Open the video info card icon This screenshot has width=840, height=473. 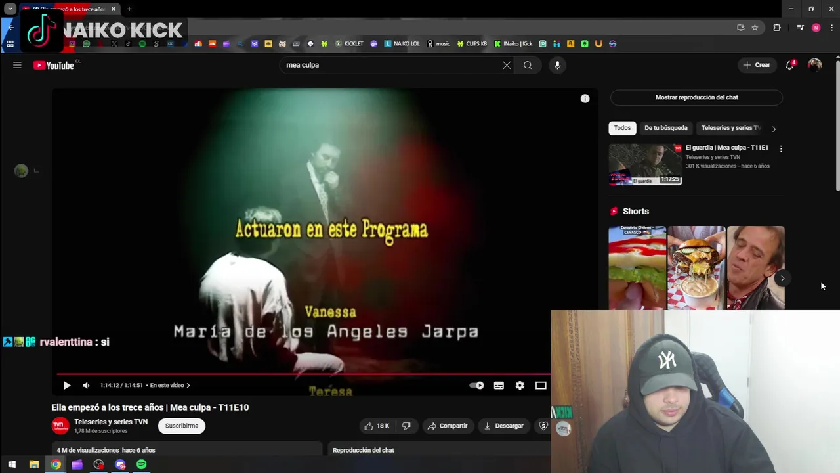pyautogui.click(x=585, y=99)
